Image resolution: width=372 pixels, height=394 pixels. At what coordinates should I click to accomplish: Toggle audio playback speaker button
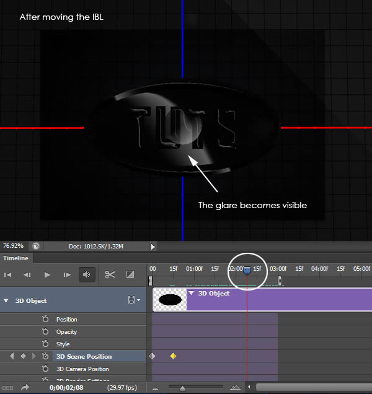click(x=87, y=274)
